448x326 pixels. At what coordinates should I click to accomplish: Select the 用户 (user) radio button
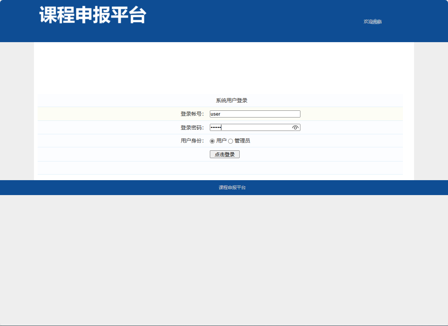click(212, 141)
